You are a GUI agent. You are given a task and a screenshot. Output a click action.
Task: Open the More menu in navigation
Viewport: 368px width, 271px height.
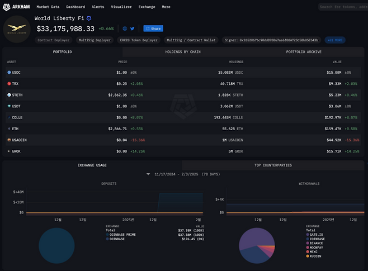(x=166, y=7)
